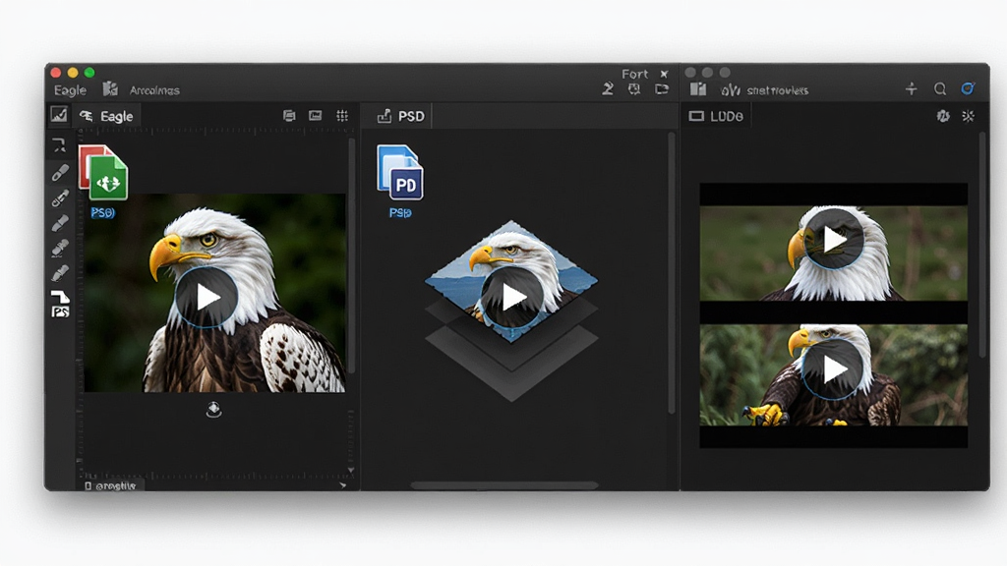Click the horizontal scrollbar under the PSD panel
Screen dimensions: 1007x566
click(504, 485)
